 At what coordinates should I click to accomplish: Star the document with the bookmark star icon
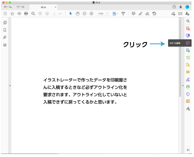coord(12,14)
